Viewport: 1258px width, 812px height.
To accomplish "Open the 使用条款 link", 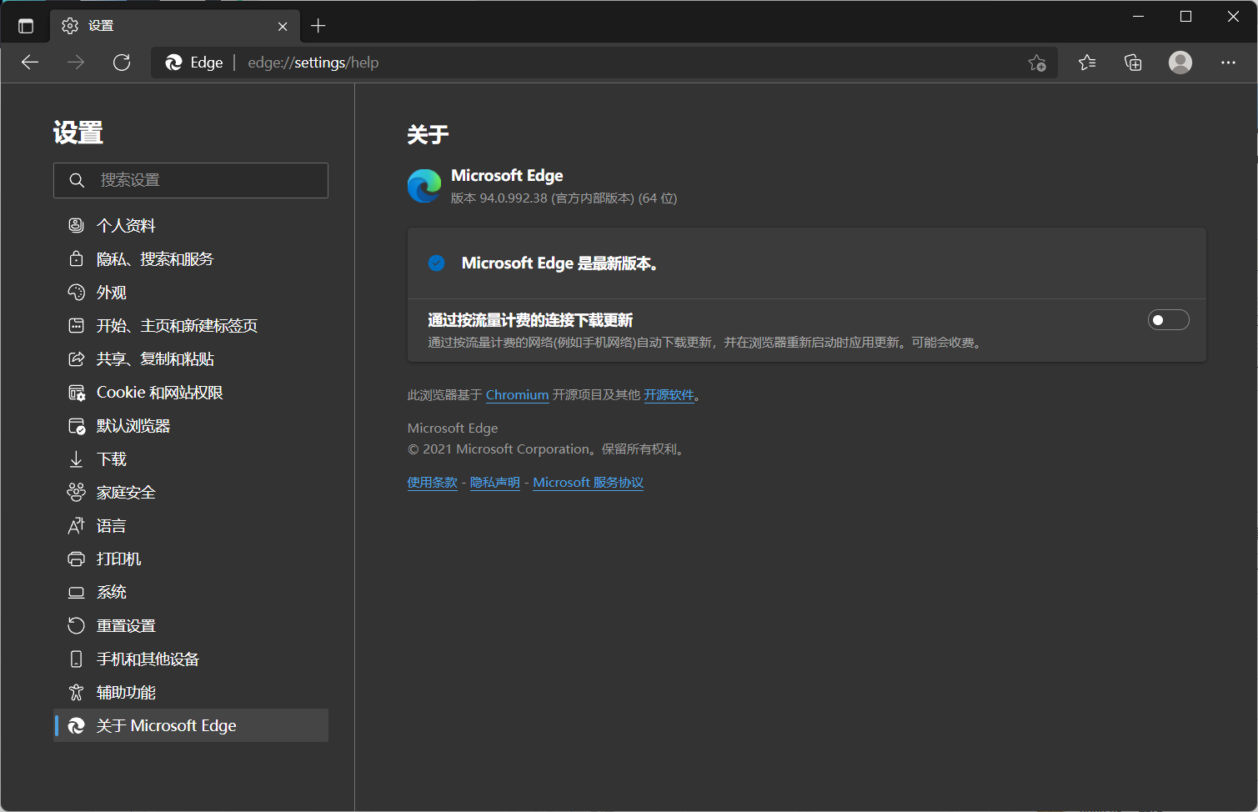I will (x=432, y=483).
